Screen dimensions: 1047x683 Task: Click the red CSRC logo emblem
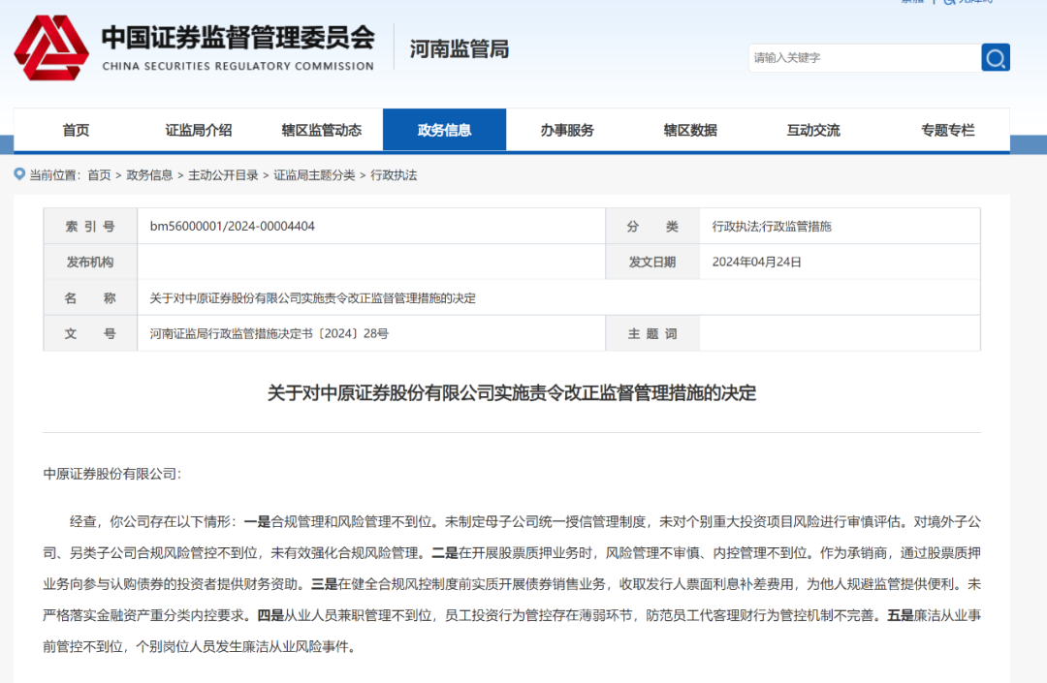50,48
